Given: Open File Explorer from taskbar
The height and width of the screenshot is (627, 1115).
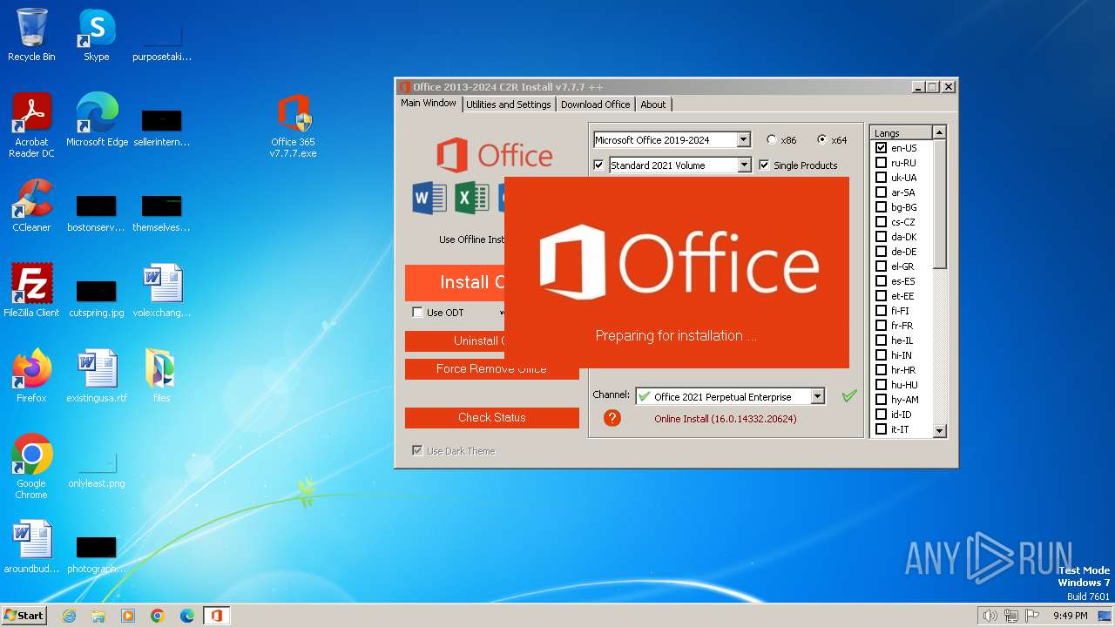Looking at the screenshot, I should pos(98,616).
